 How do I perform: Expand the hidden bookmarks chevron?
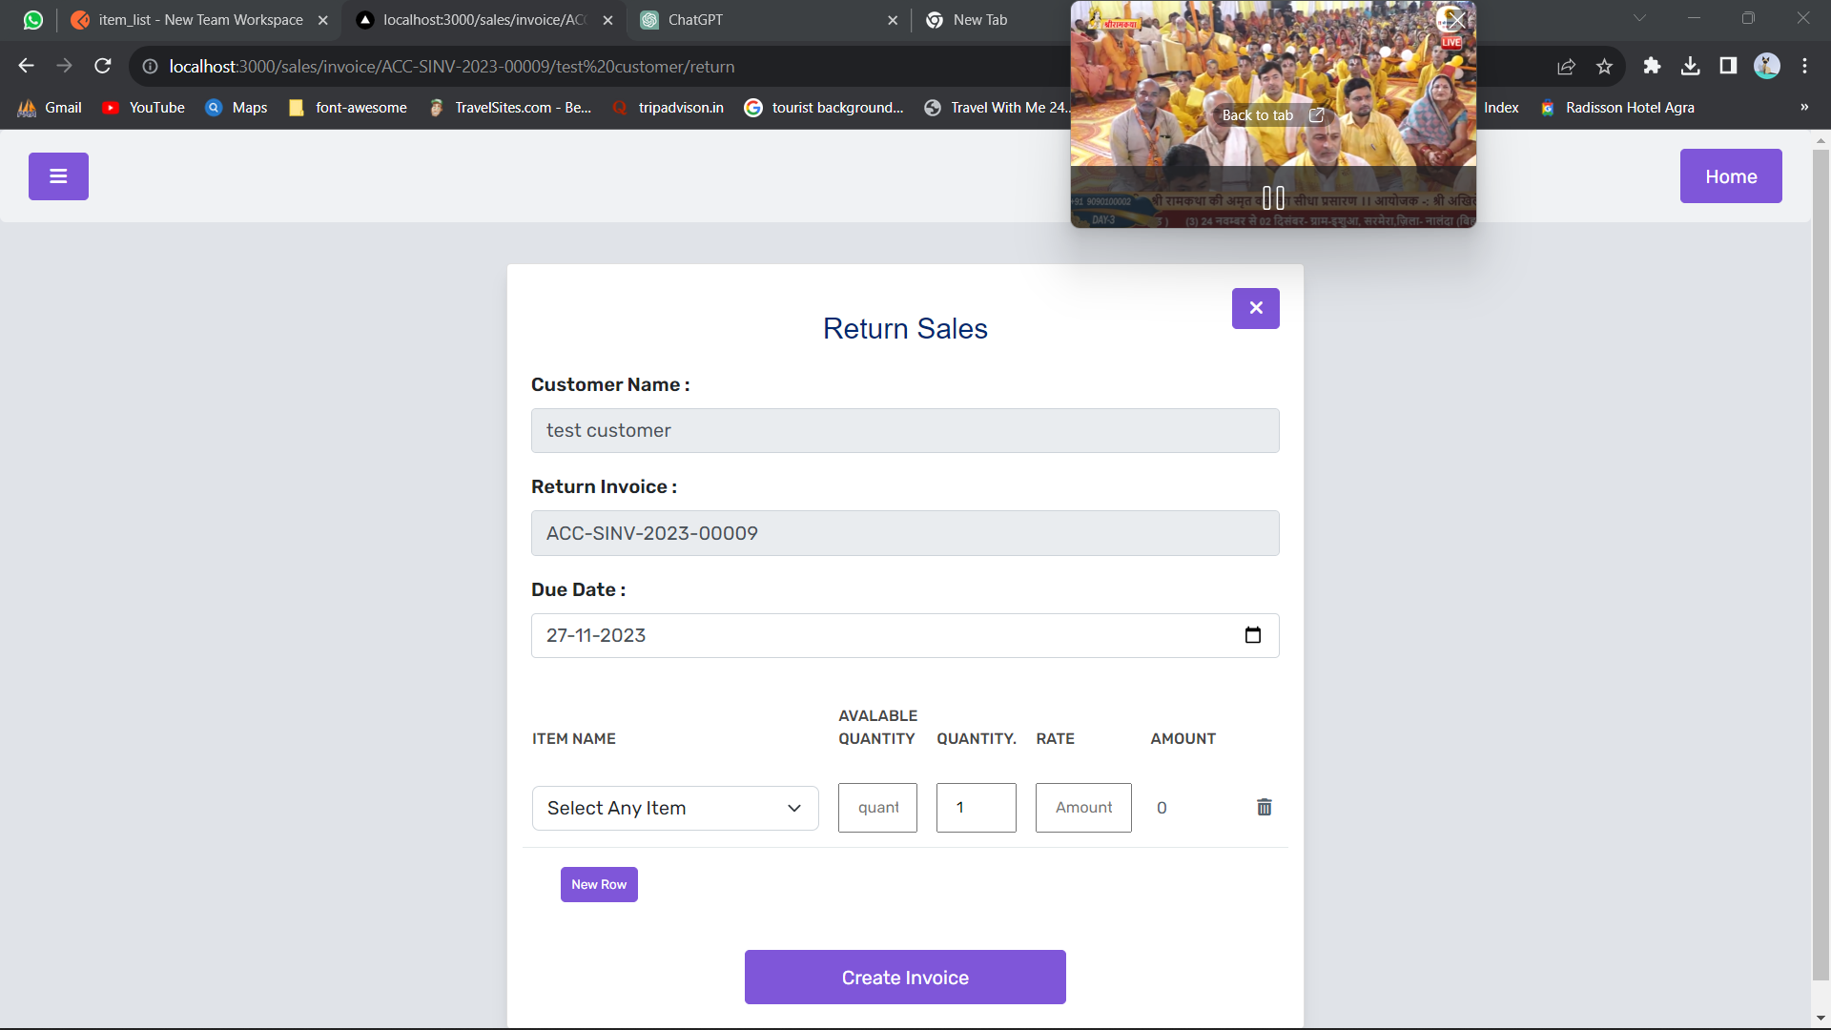point(1803,107)
